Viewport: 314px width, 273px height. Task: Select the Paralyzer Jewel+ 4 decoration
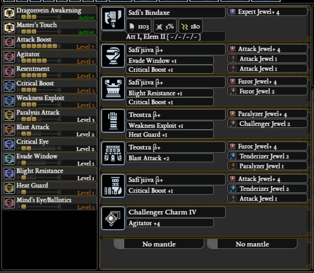[x=267, y=114]
